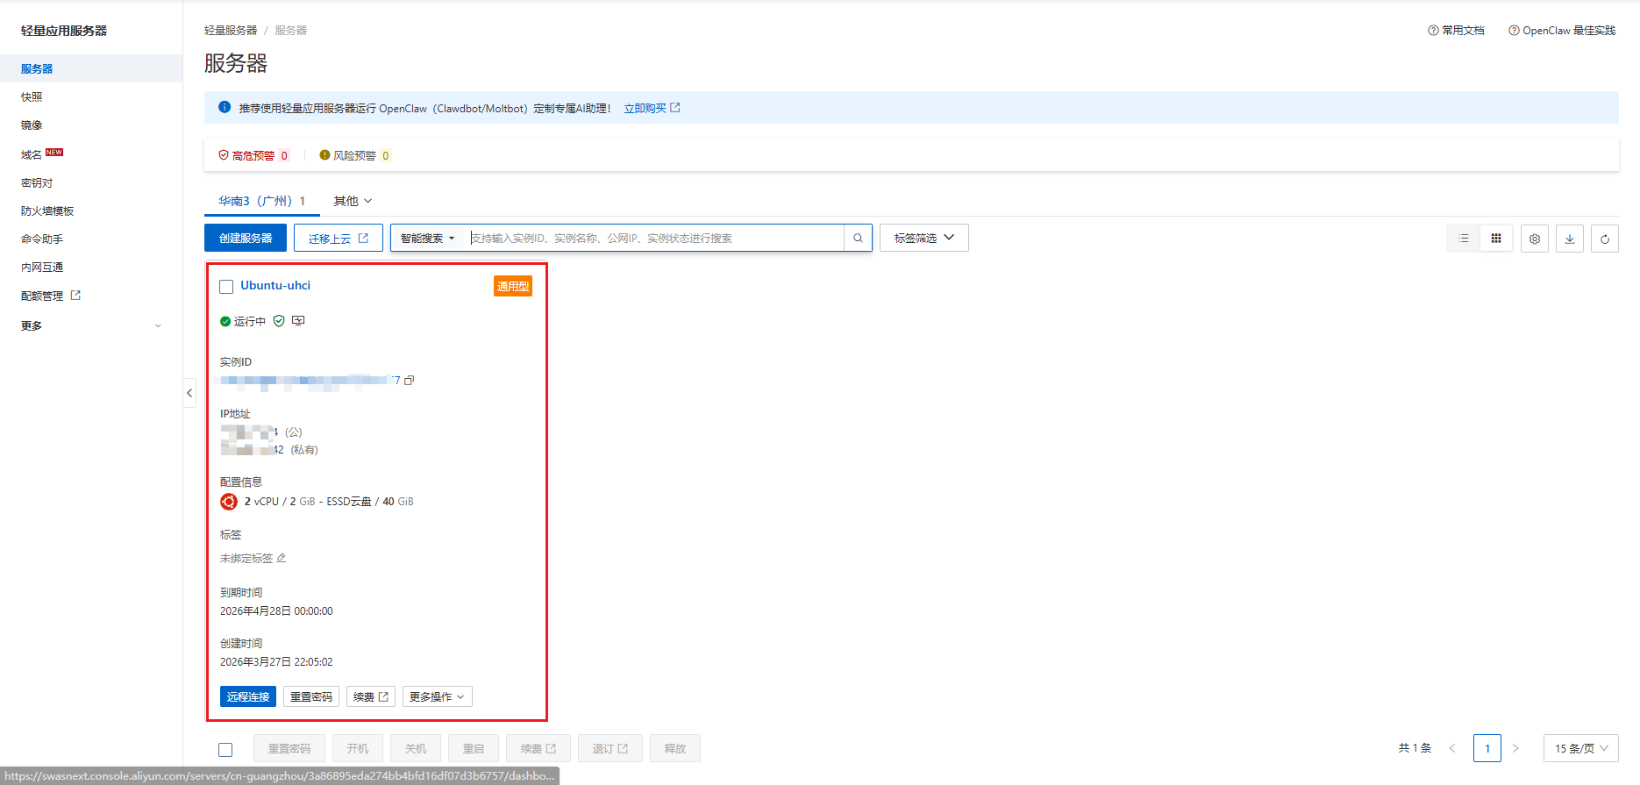Click the 创建服务器 button

(246, 238)
